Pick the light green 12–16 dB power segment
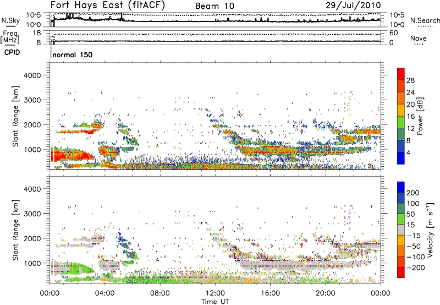Viewport: 440px width, 305px height. click(401, 122)
